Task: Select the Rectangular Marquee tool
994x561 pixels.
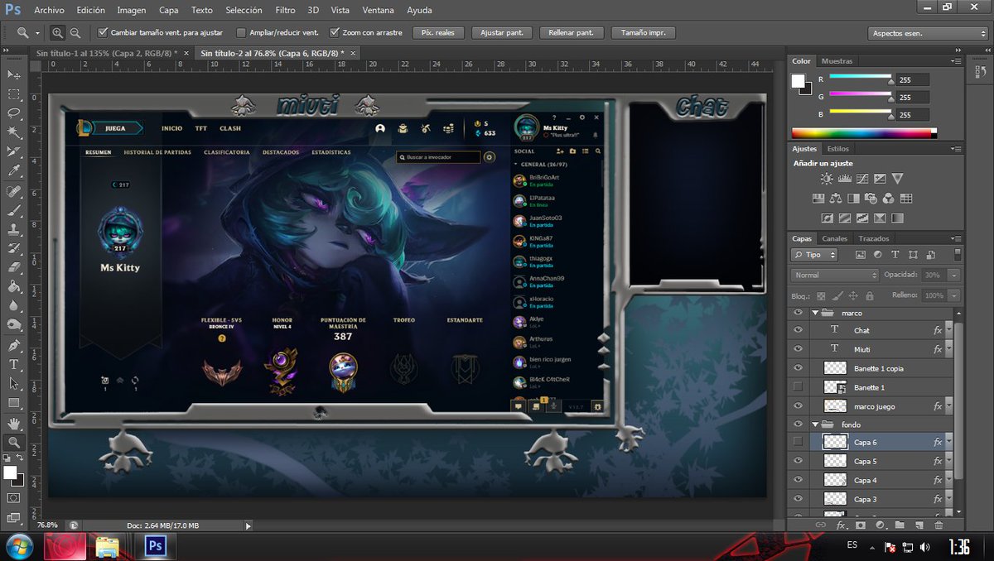Action: point(13,93)
